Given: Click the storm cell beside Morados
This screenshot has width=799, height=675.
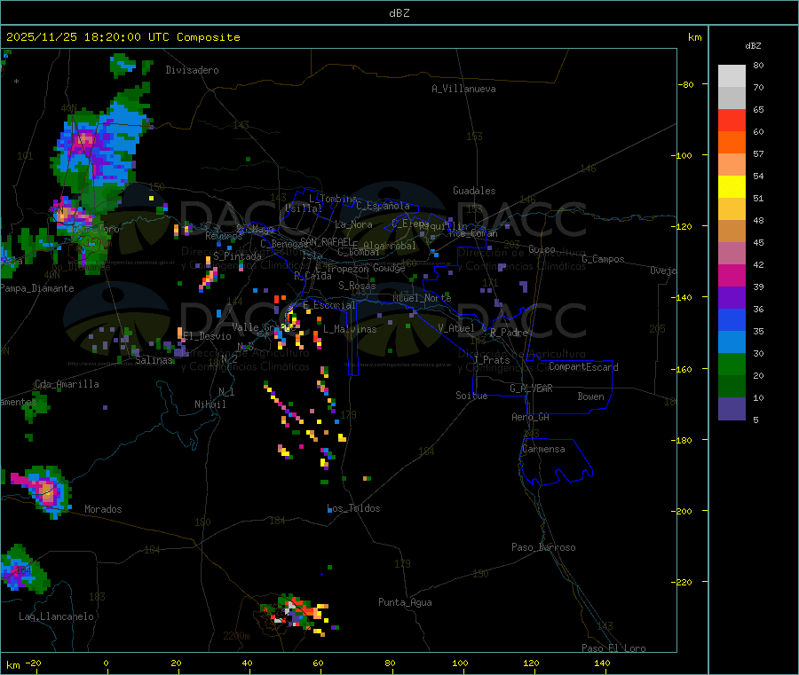Looking at the screenshot, I should (x=43, y=491).
